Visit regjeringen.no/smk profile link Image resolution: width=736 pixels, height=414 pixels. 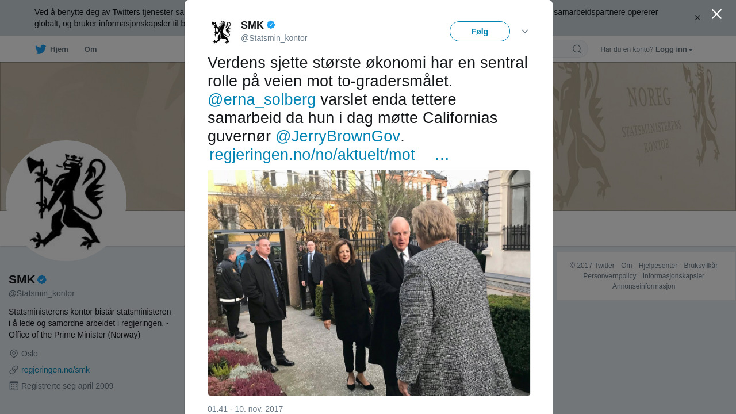click(55, 370)
